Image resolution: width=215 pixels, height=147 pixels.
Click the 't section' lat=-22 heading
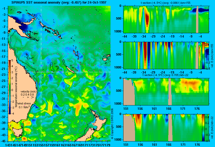[x=165, y=75]
